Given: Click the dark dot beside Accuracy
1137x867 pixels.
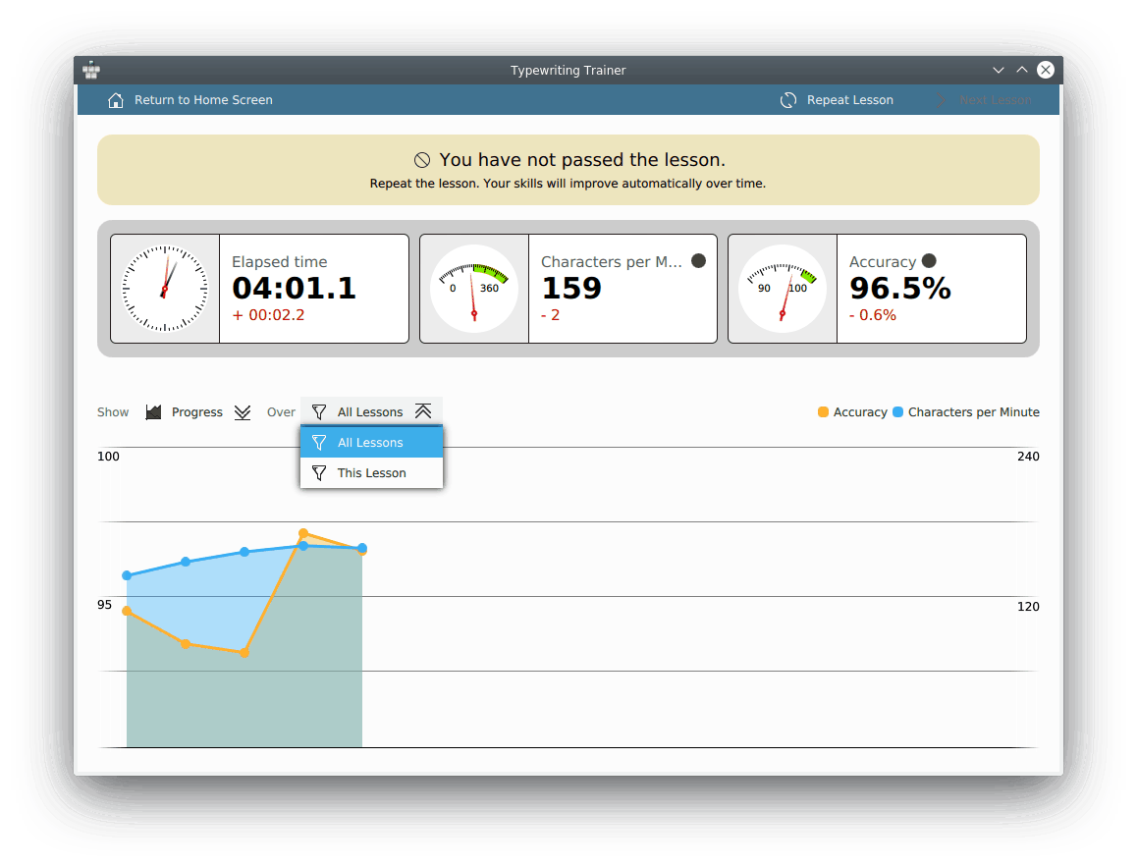Looking at the screenshot, I should [929, 261].
